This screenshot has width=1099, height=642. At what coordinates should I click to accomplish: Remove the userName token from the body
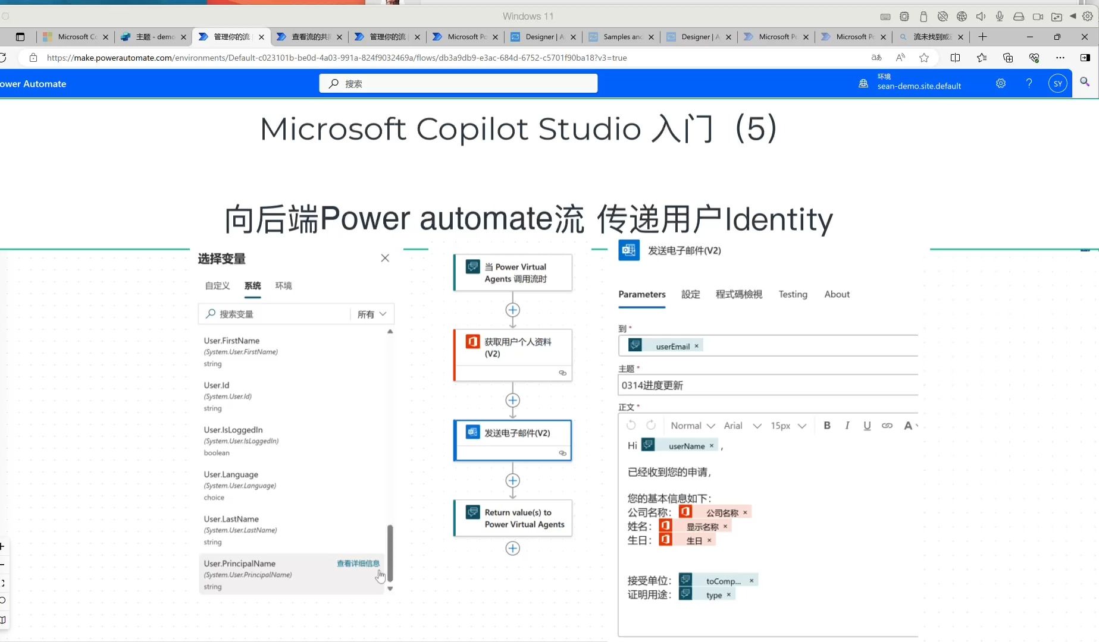click(712, 446)
